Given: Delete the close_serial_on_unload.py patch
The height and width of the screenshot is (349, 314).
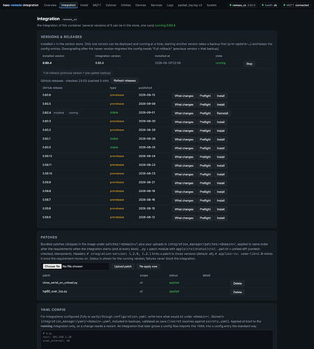Looking at the screenshot, I should coord(237,283).
